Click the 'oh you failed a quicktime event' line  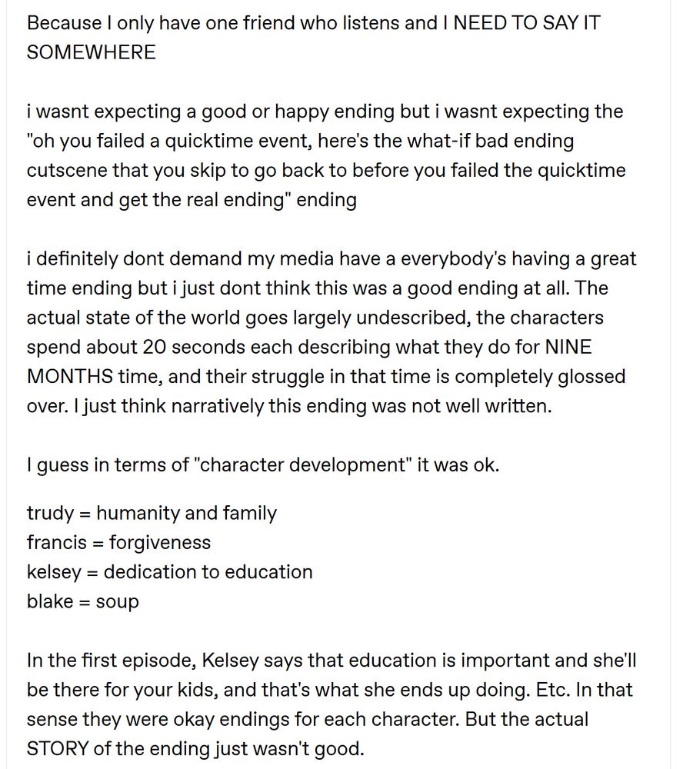tap(300, 141)
